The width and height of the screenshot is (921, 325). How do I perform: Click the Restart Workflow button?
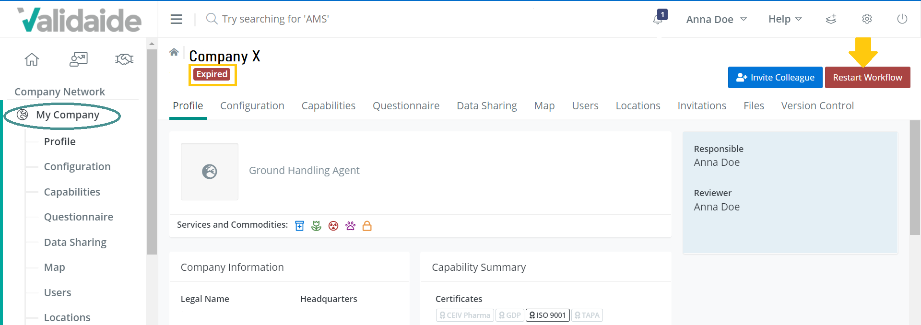point(867,77)
